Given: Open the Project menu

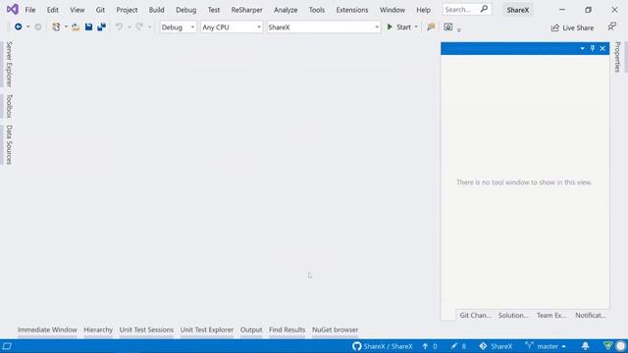Looking at the screenshot, I should pyautogui.click(x=127, y=10).
